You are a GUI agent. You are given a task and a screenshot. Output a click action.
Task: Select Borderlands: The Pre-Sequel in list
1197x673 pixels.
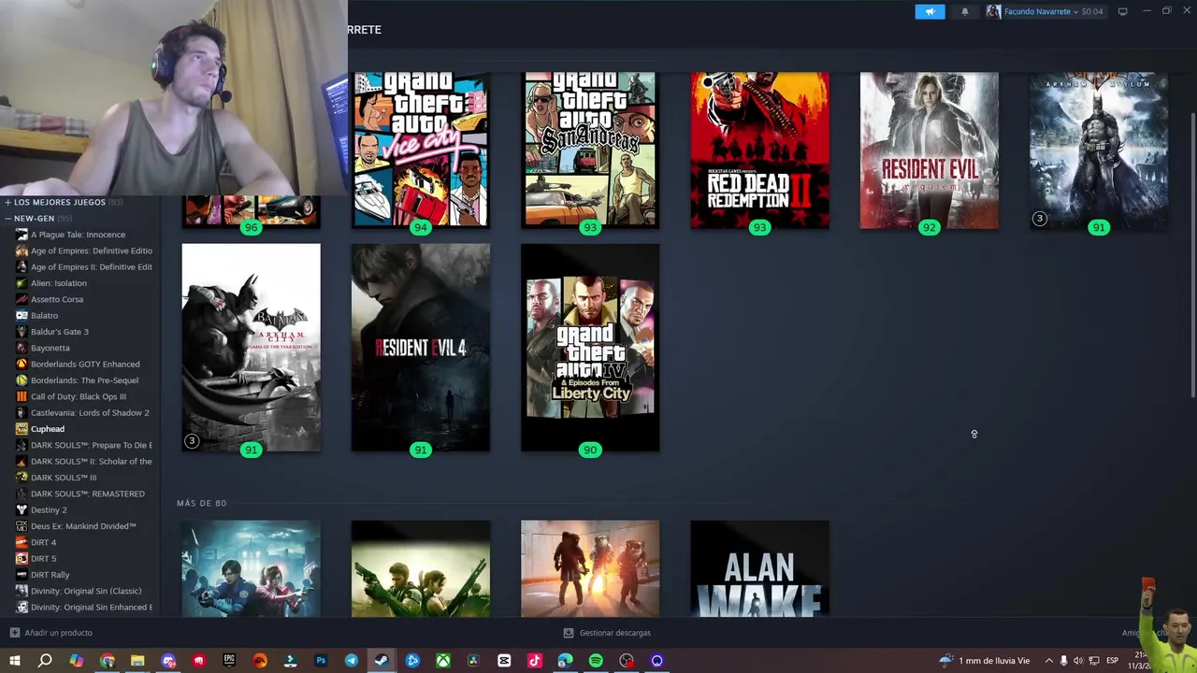tap(84, 380)
